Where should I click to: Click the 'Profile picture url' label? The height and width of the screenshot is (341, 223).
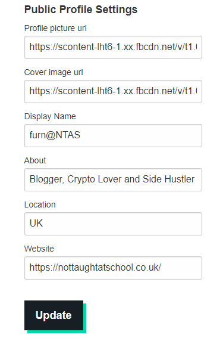click(x=55, y=28)
